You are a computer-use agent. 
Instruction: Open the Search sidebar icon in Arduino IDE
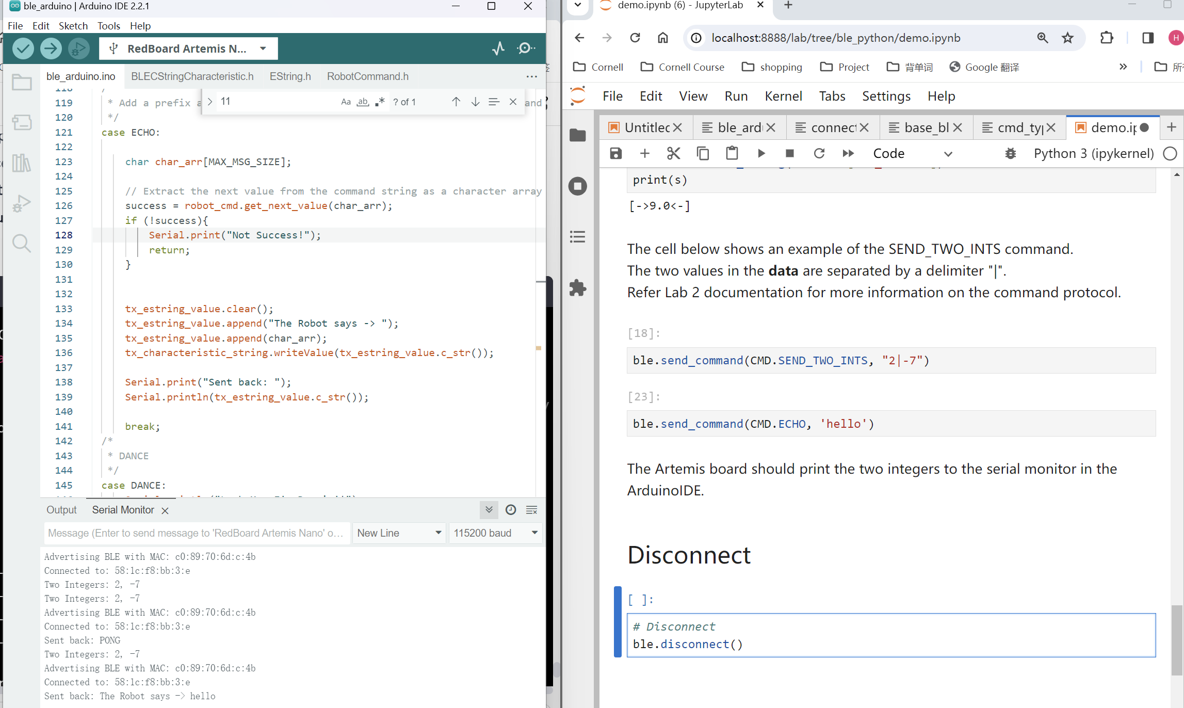[22, 243]
